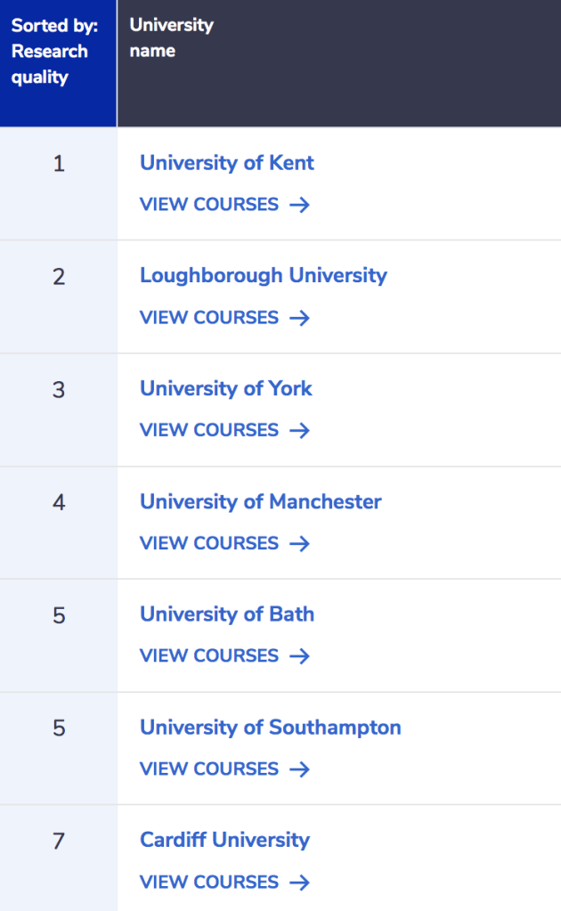561x911 pixels.
Task: Select View Courses text for Loughborough University
Action: point(209,318)
